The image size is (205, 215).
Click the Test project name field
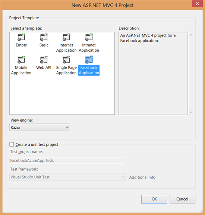click(x=67, y=160)
